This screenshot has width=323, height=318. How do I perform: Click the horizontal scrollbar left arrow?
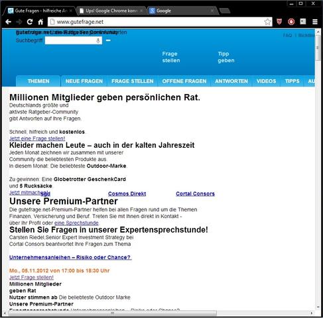5,313
